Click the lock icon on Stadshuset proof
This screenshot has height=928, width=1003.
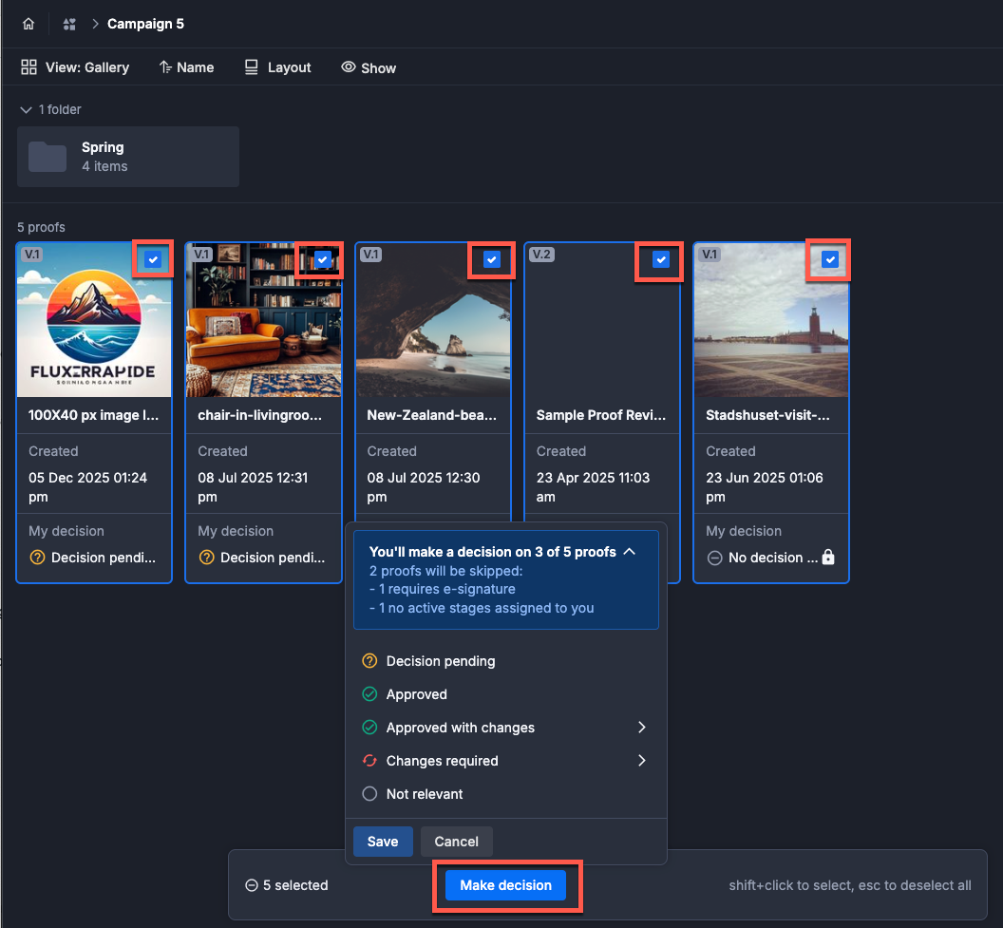(x=827, y=558)
